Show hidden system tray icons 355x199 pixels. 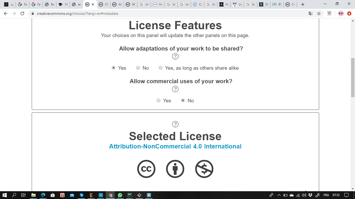[279, 195]
